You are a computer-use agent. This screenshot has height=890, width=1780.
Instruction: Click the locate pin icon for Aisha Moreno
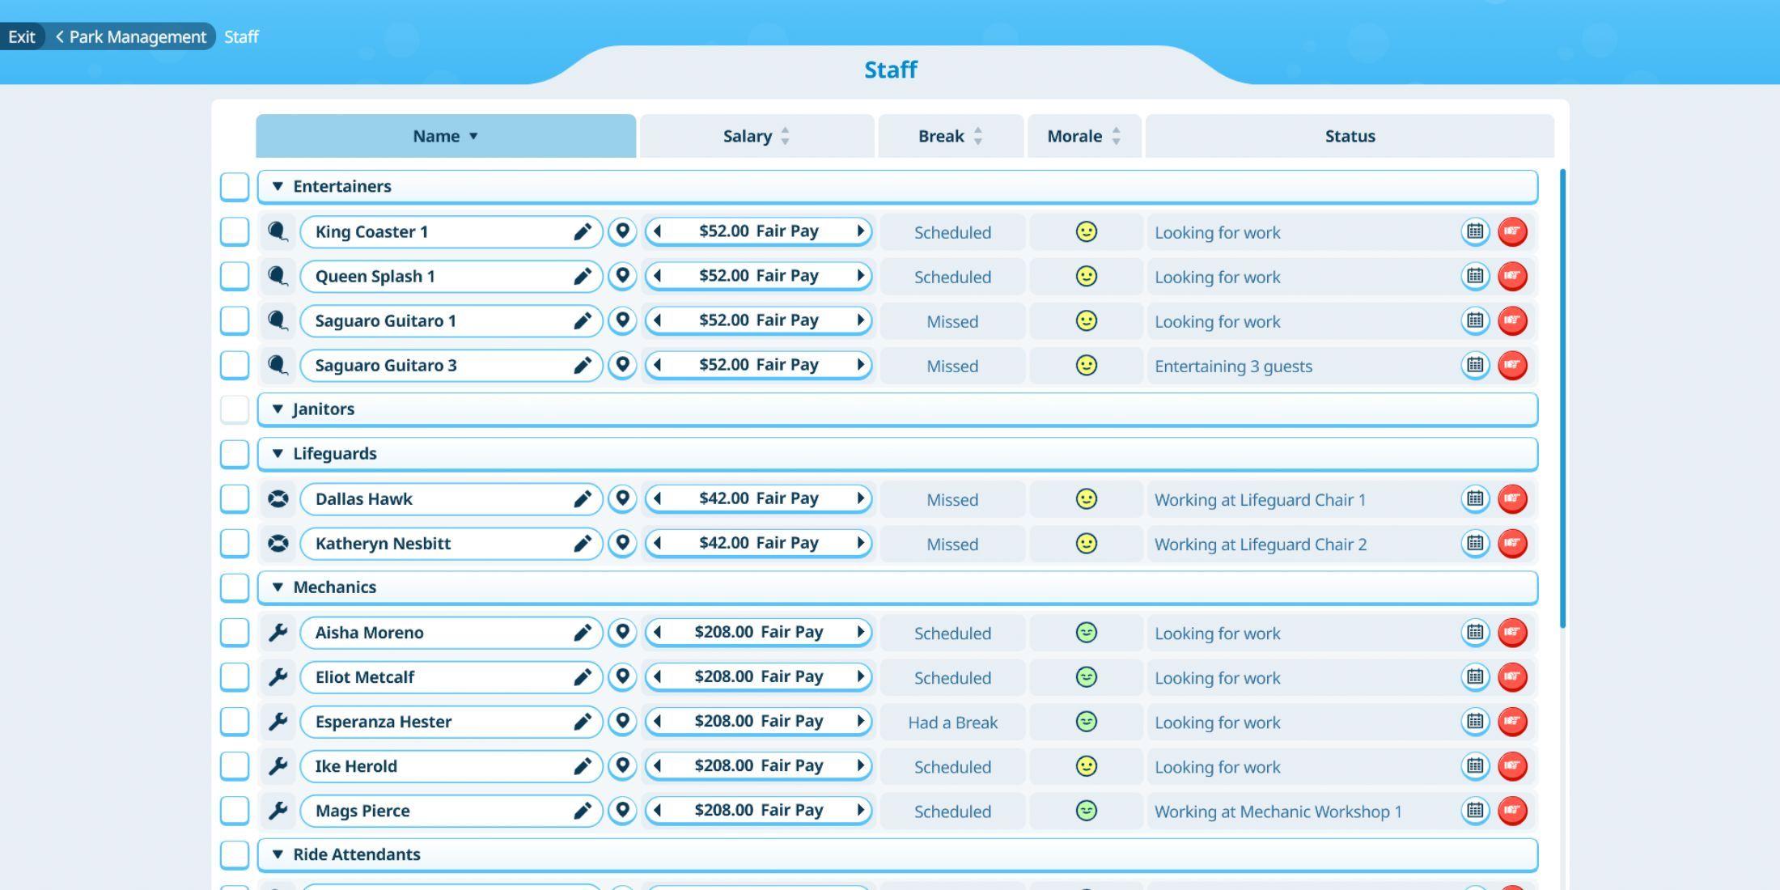pos(623,631)
